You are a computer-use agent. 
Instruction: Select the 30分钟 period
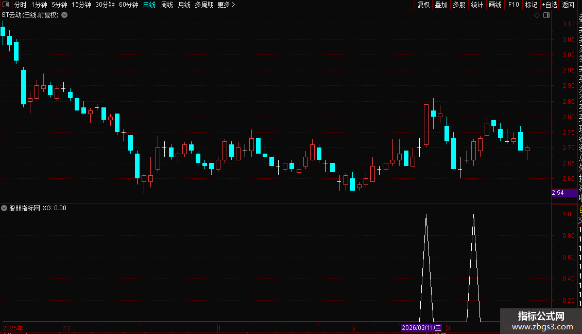[x=105, y=5]
